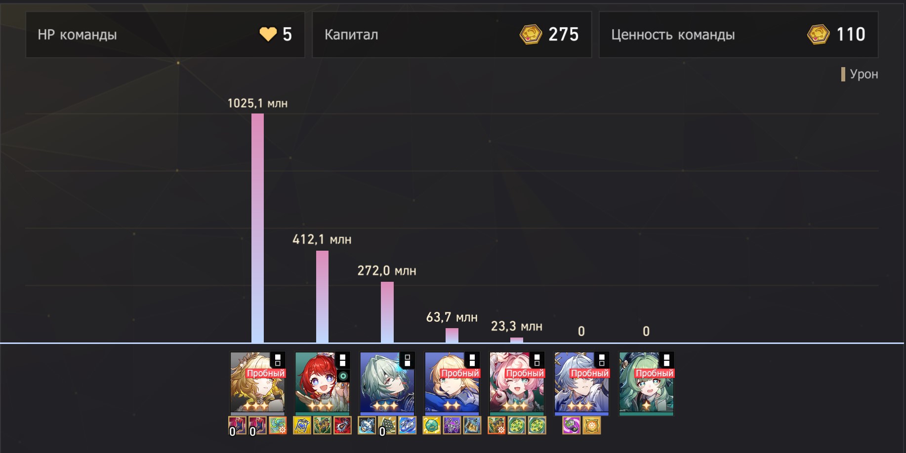Image resolution: width=906 pixels, height=453 pixels.
Task: Click the purple capsule item icon
Action: coord(572,425)
